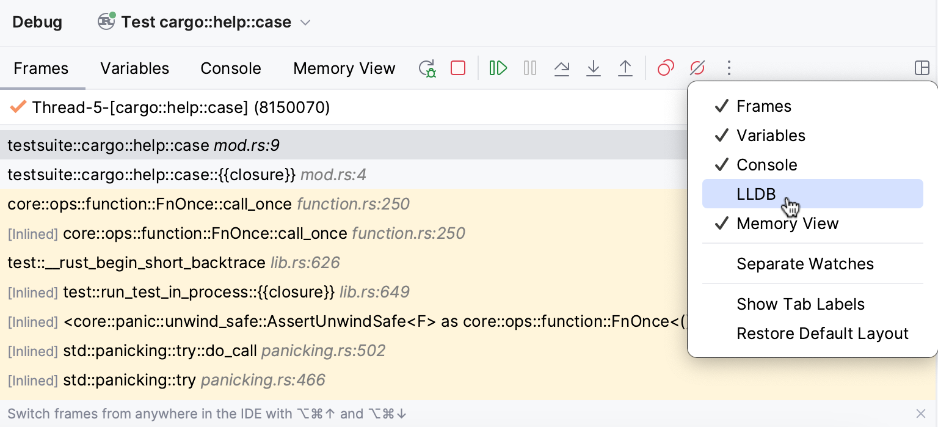
Task: Resume program execution
Action: (498, 68)
